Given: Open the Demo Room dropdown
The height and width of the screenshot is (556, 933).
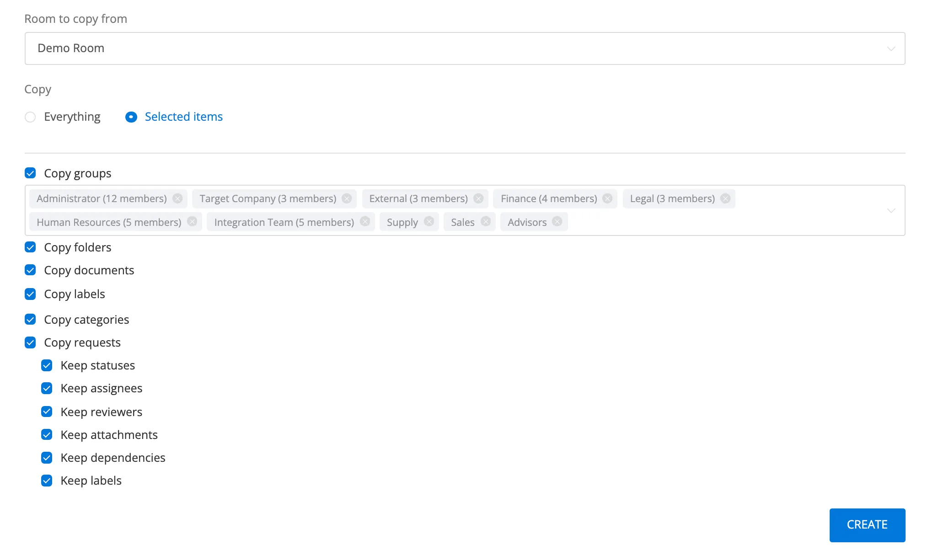Looking at the screenshot, I should pyautogui.click(x=465, y=48).
